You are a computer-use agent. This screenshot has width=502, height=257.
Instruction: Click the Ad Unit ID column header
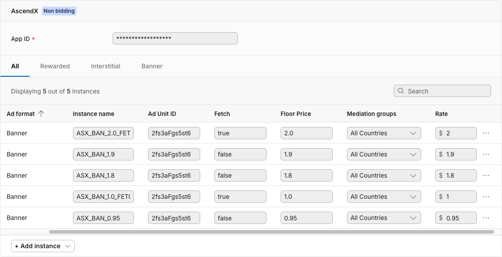click(162, 114)
